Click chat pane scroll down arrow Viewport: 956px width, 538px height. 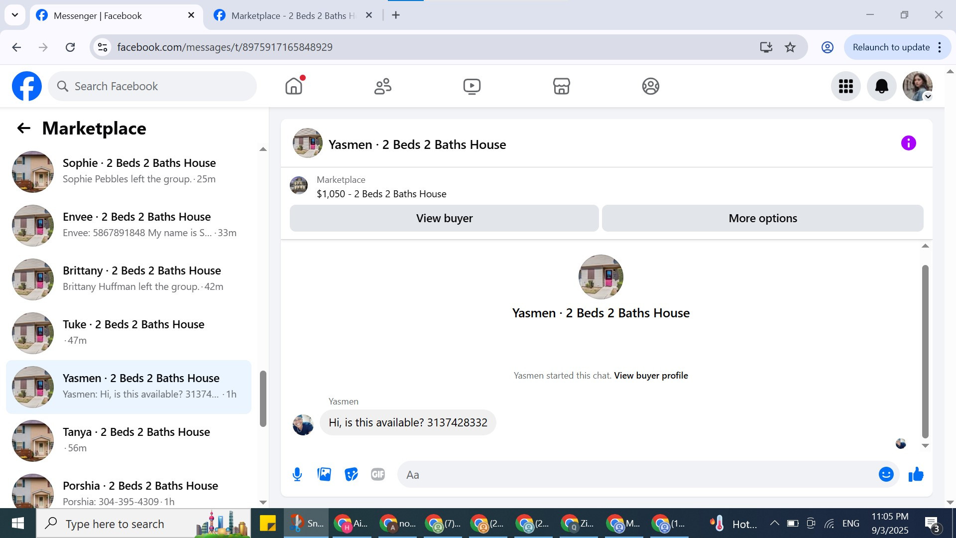(x=925, y=446)
